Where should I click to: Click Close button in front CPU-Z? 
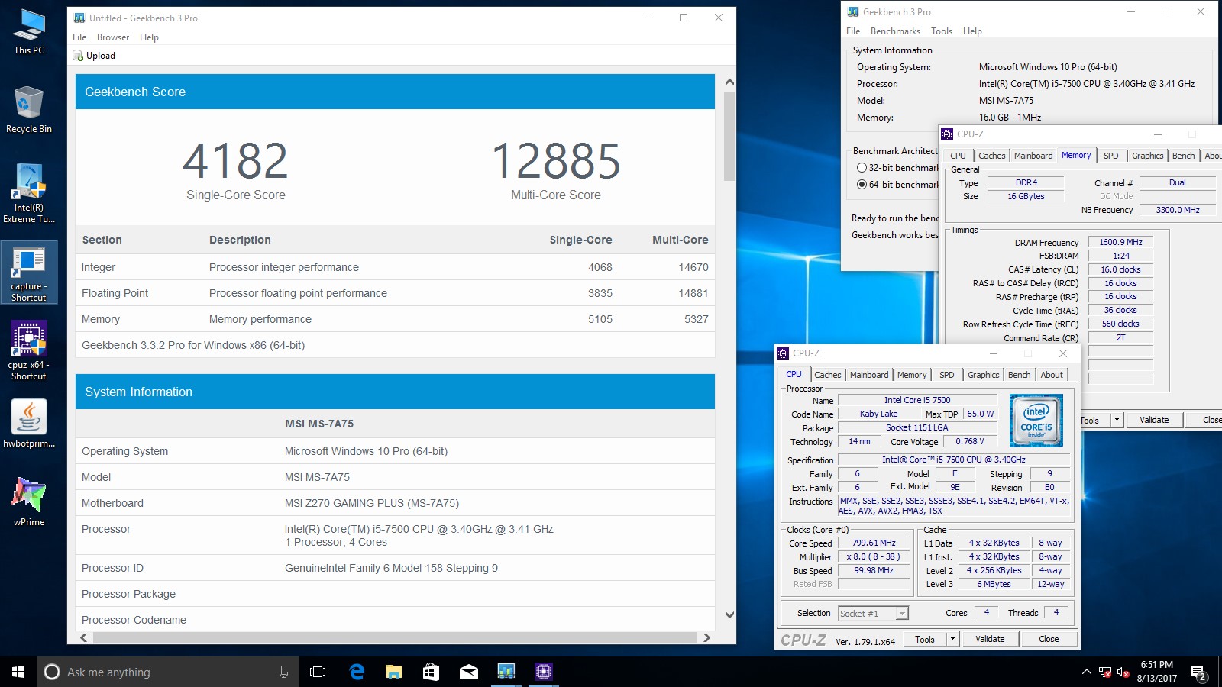tap(1049, 639)
